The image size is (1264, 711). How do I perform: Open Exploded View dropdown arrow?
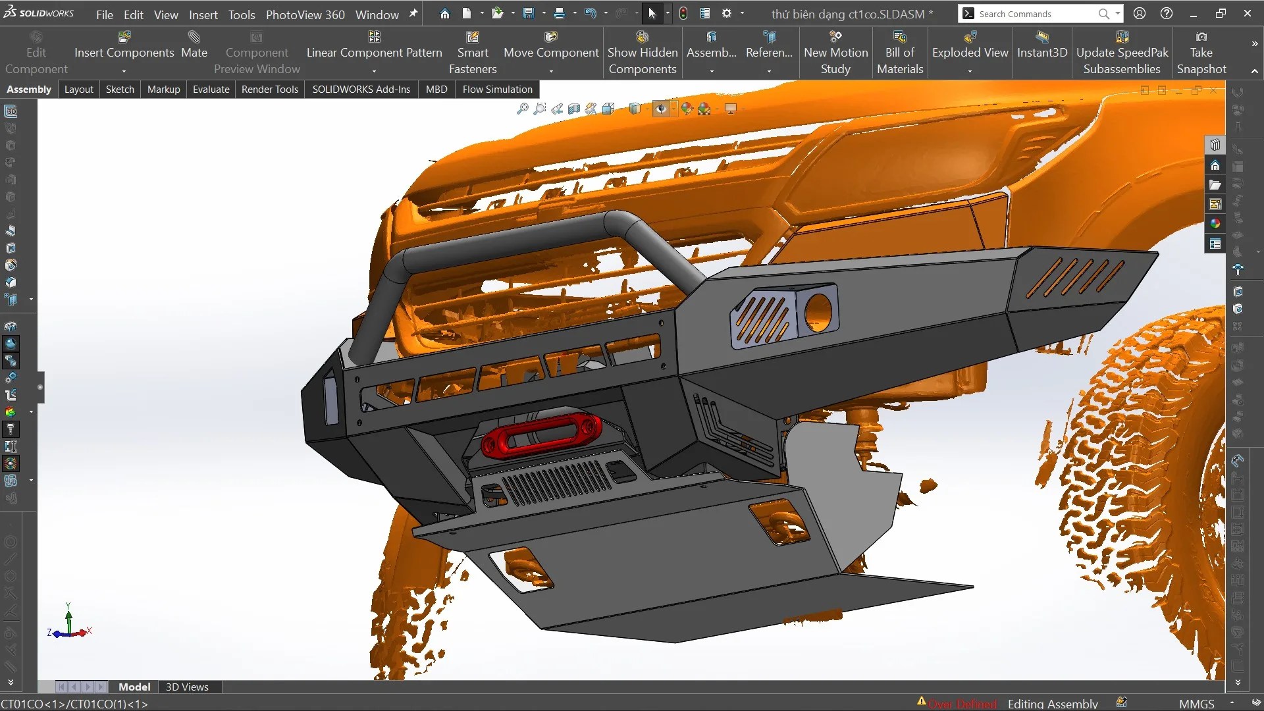970,70
